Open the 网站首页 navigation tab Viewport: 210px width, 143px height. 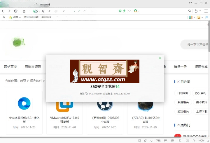tap(10, 67)
